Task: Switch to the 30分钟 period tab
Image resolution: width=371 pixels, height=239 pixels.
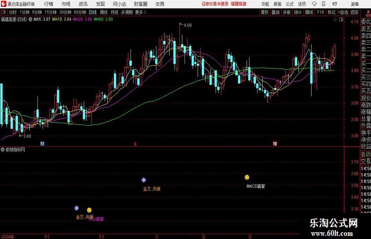Action: click(x=65, y=12)
